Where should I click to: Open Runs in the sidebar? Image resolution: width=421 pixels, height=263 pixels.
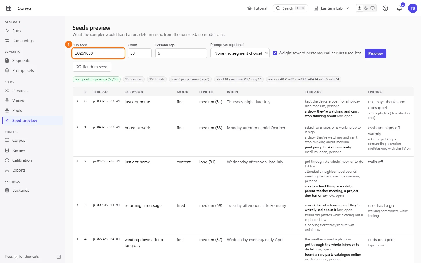coord(32,31)
